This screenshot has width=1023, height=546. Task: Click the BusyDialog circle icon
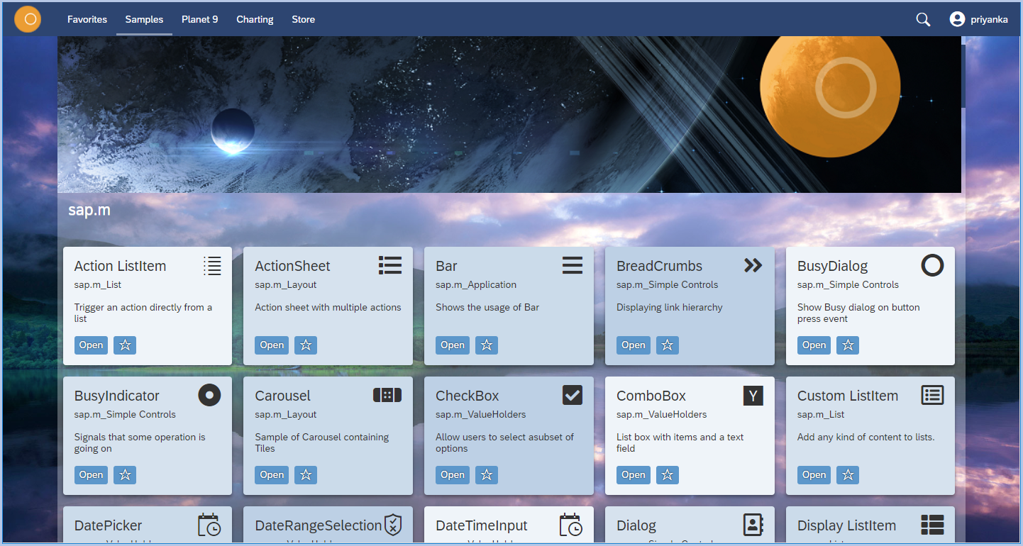(x=932, y=264)
